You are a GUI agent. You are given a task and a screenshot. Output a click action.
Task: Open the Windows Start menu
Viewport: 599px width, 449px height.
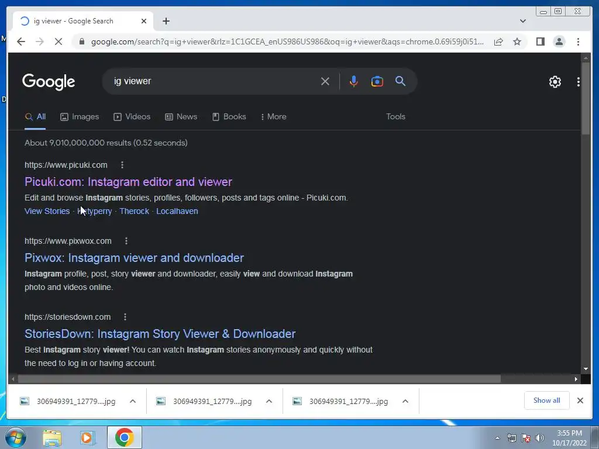pyautogui.click(x=16, y=437)
